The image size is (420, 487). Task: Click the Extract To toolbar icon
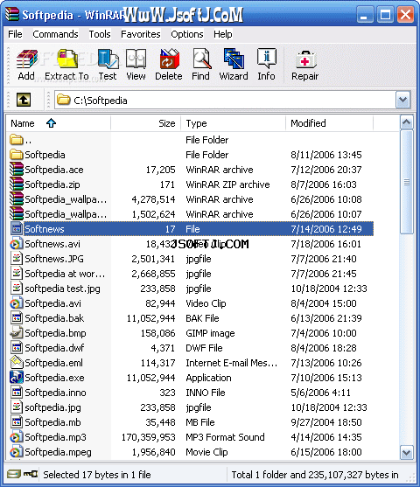[x=66, y=65]
